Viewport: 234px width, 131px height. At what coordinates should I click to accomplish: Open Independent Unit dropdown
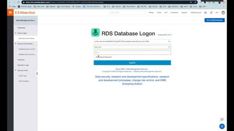coord(165,35)
